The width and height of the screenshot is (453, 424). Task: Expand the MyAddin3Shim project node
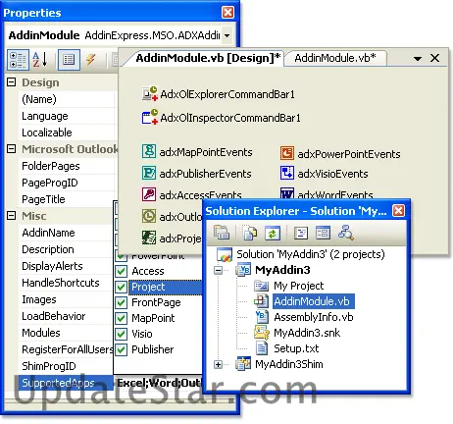[218, 364]
